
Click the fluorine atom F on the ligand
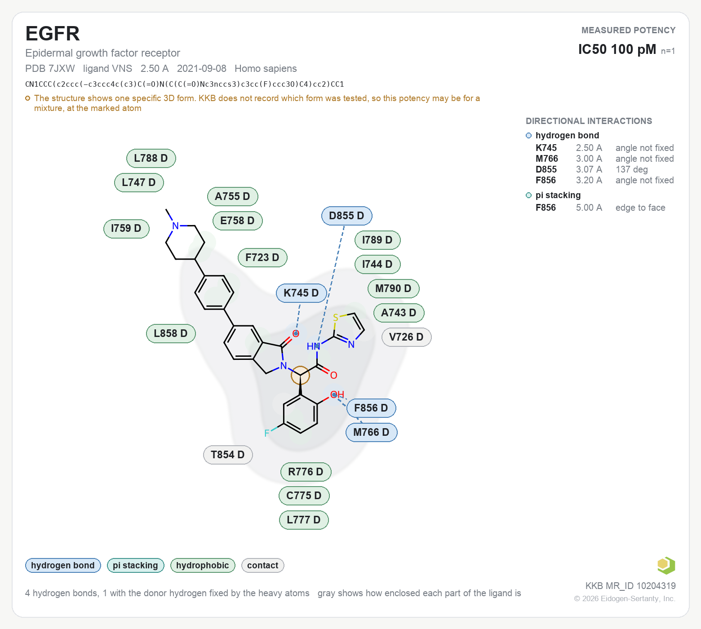pos(266,433)
